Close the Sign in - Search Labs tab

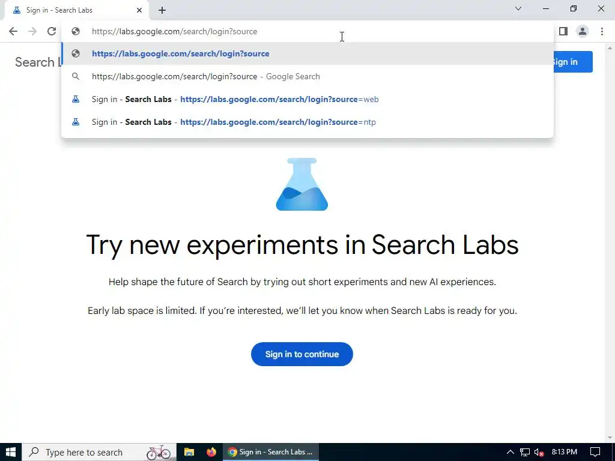click(139, 10)
